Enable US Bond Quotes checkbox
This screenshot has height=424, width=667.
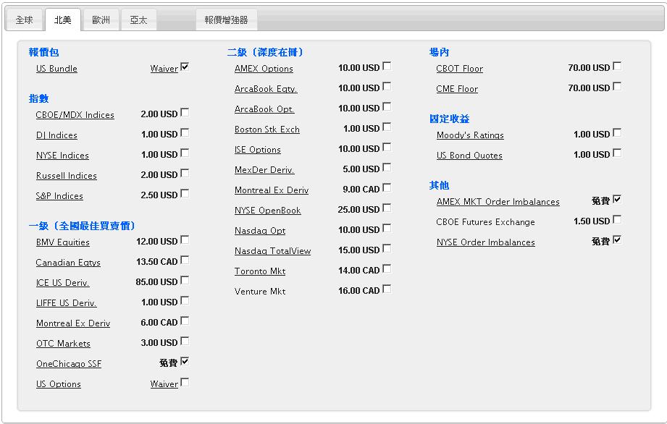coord(617,153)
